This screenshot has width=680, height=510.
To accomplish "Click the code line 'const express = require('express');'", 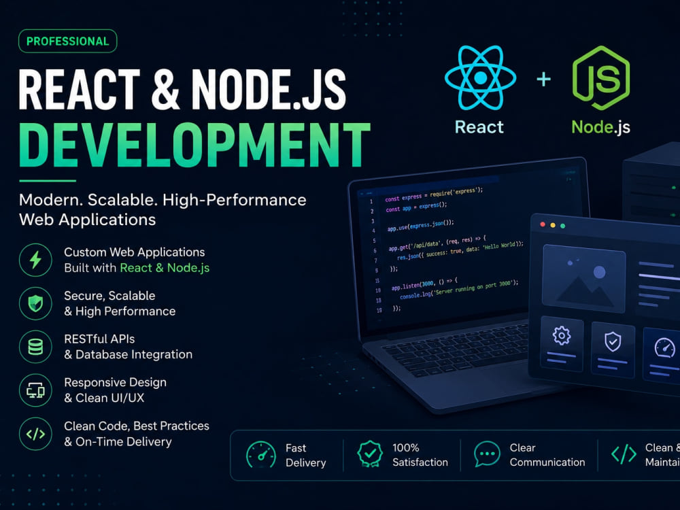I will pos(434,194).
